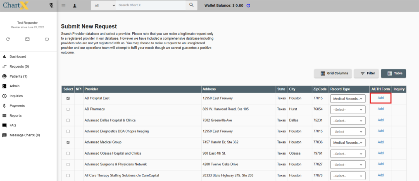Select the AD Pharmacy checkbox
Image resolution: width=419 pixels, height=181 pixels.
pyautogui.click(x=68, y=110)
